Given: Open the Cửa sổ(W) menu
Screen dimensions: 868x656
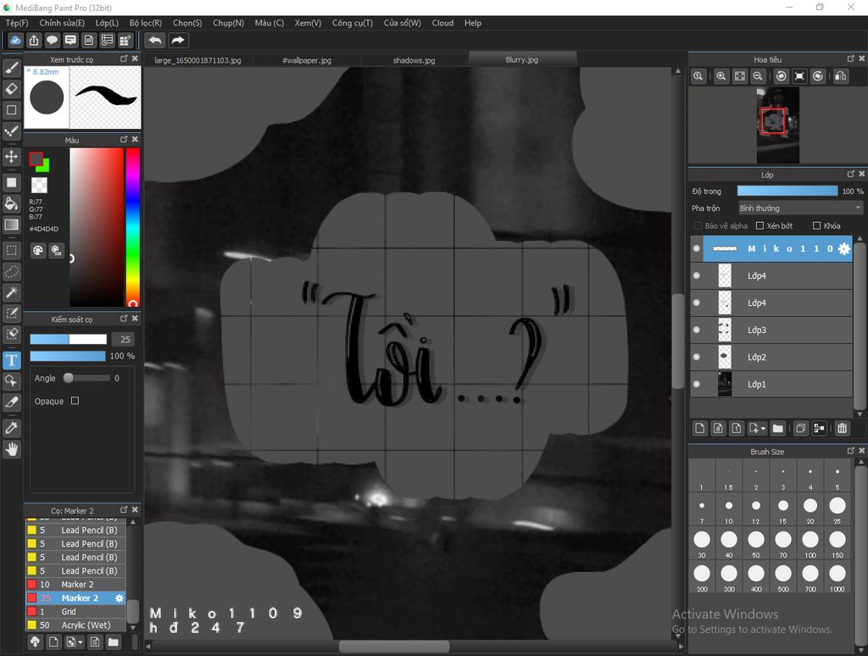Looking at the screenshot, I should (x=403, y=23).
